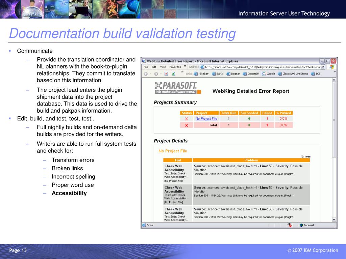Open the View menu

tap(163, 67)
